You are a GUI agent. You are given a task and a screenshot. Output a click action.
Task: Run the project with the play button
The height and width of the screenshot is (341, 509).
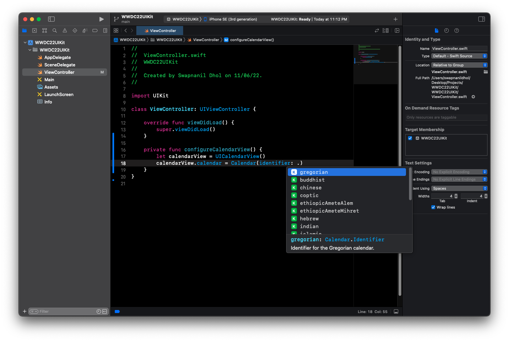coord(101,19)
